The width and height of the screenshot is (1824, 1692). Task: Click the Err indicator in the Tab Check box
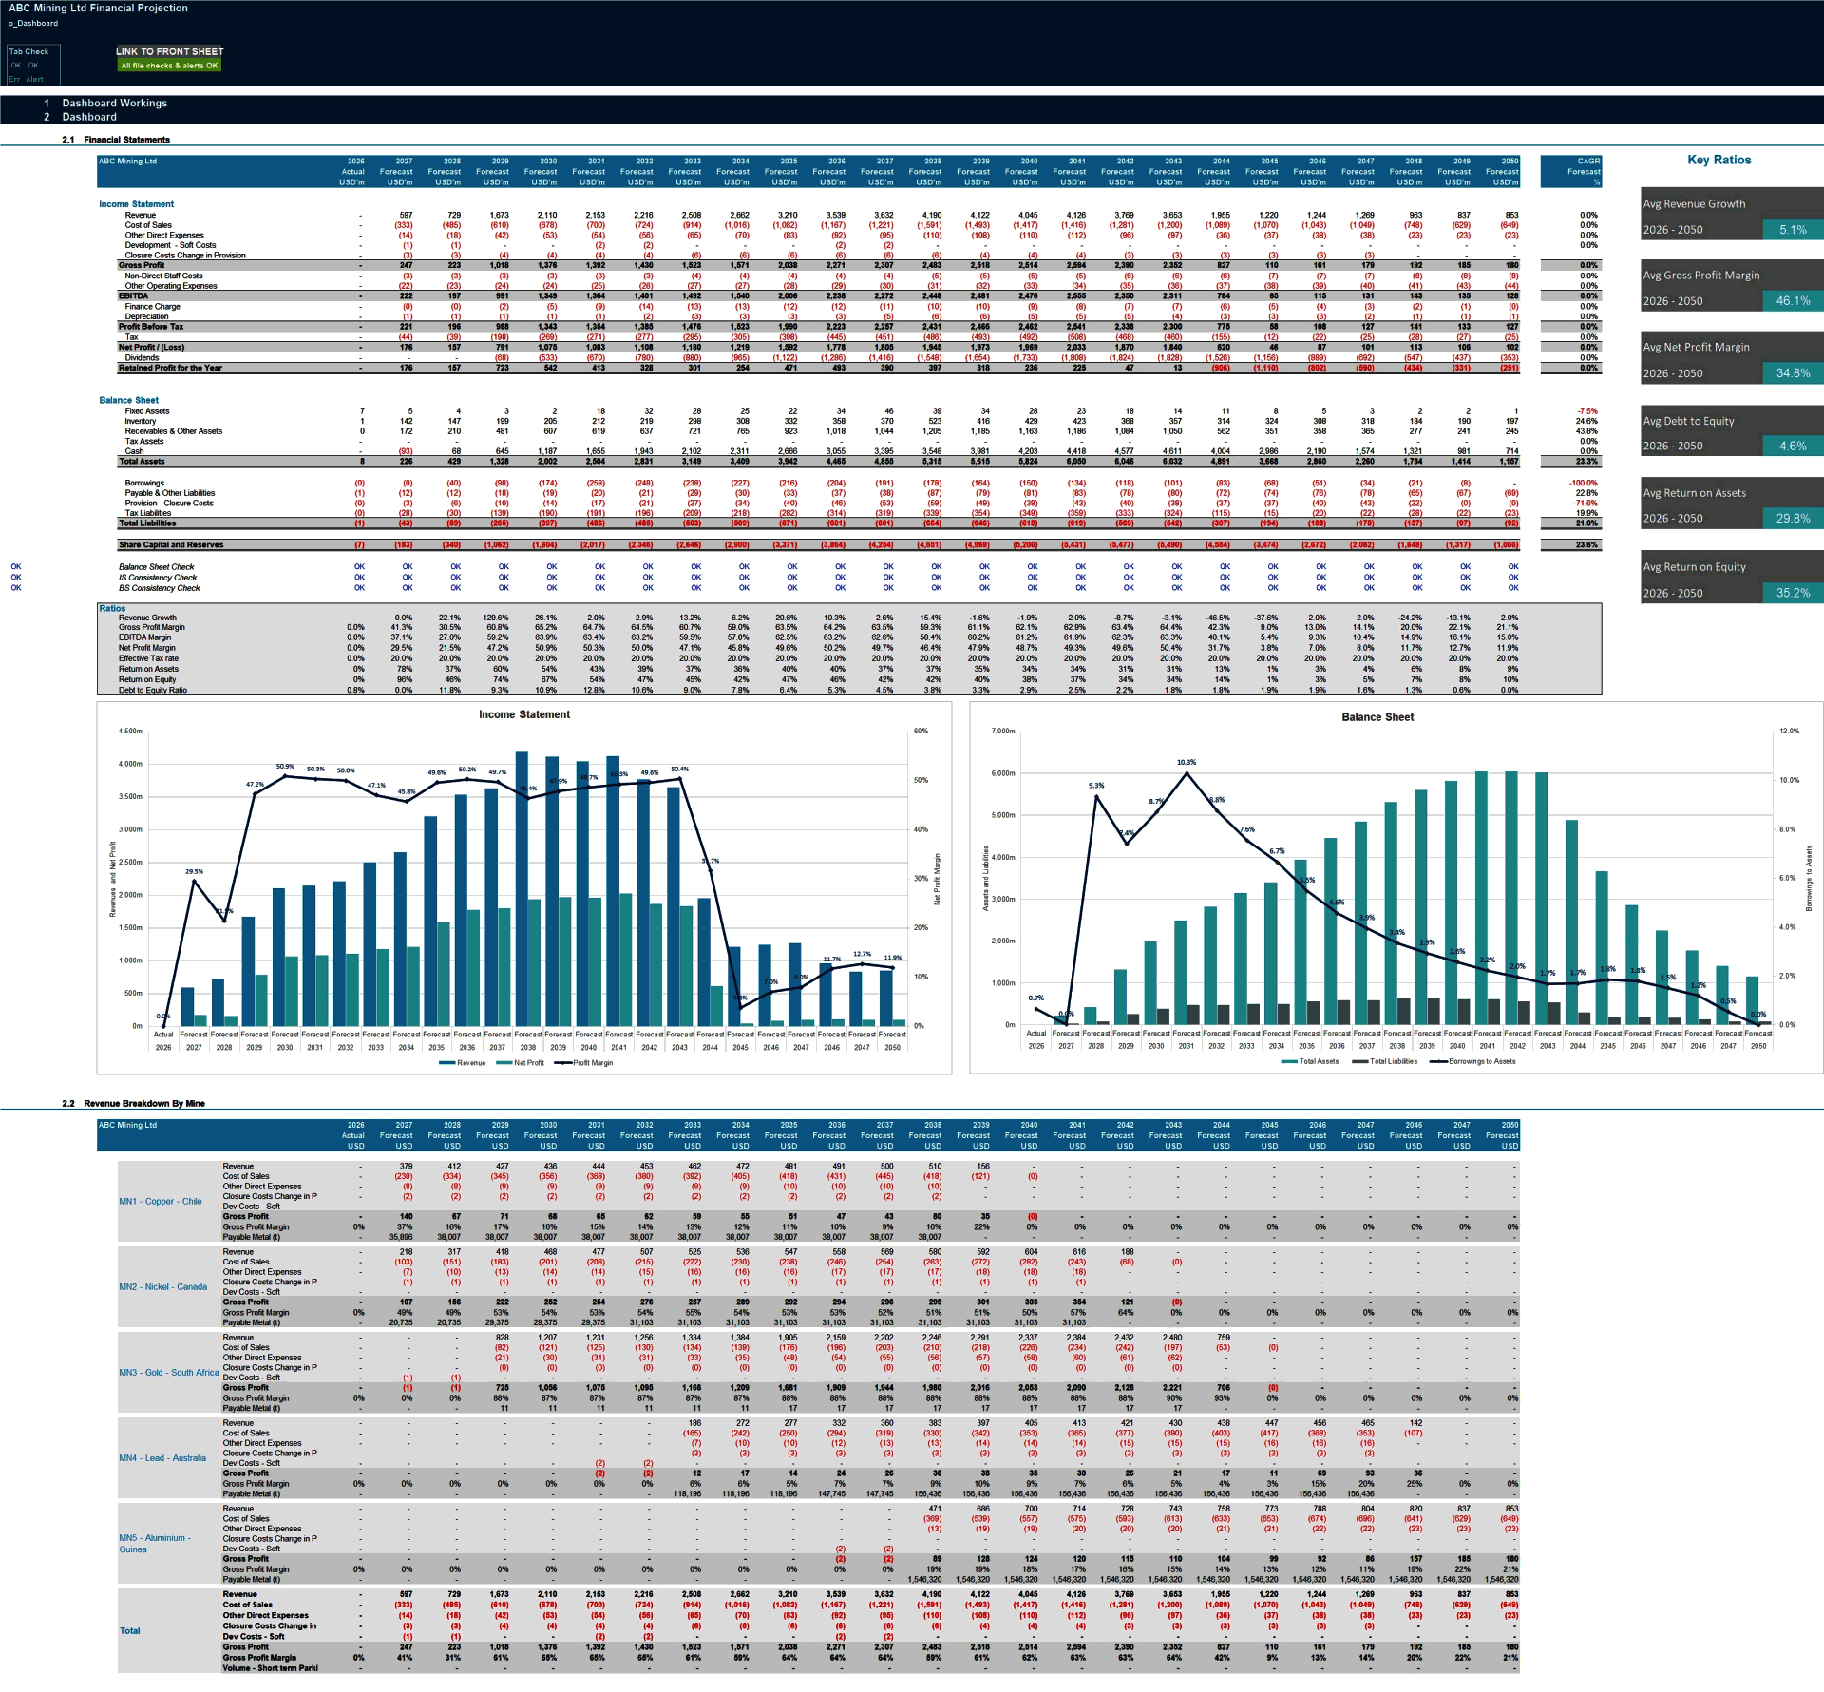coord(14,78)
